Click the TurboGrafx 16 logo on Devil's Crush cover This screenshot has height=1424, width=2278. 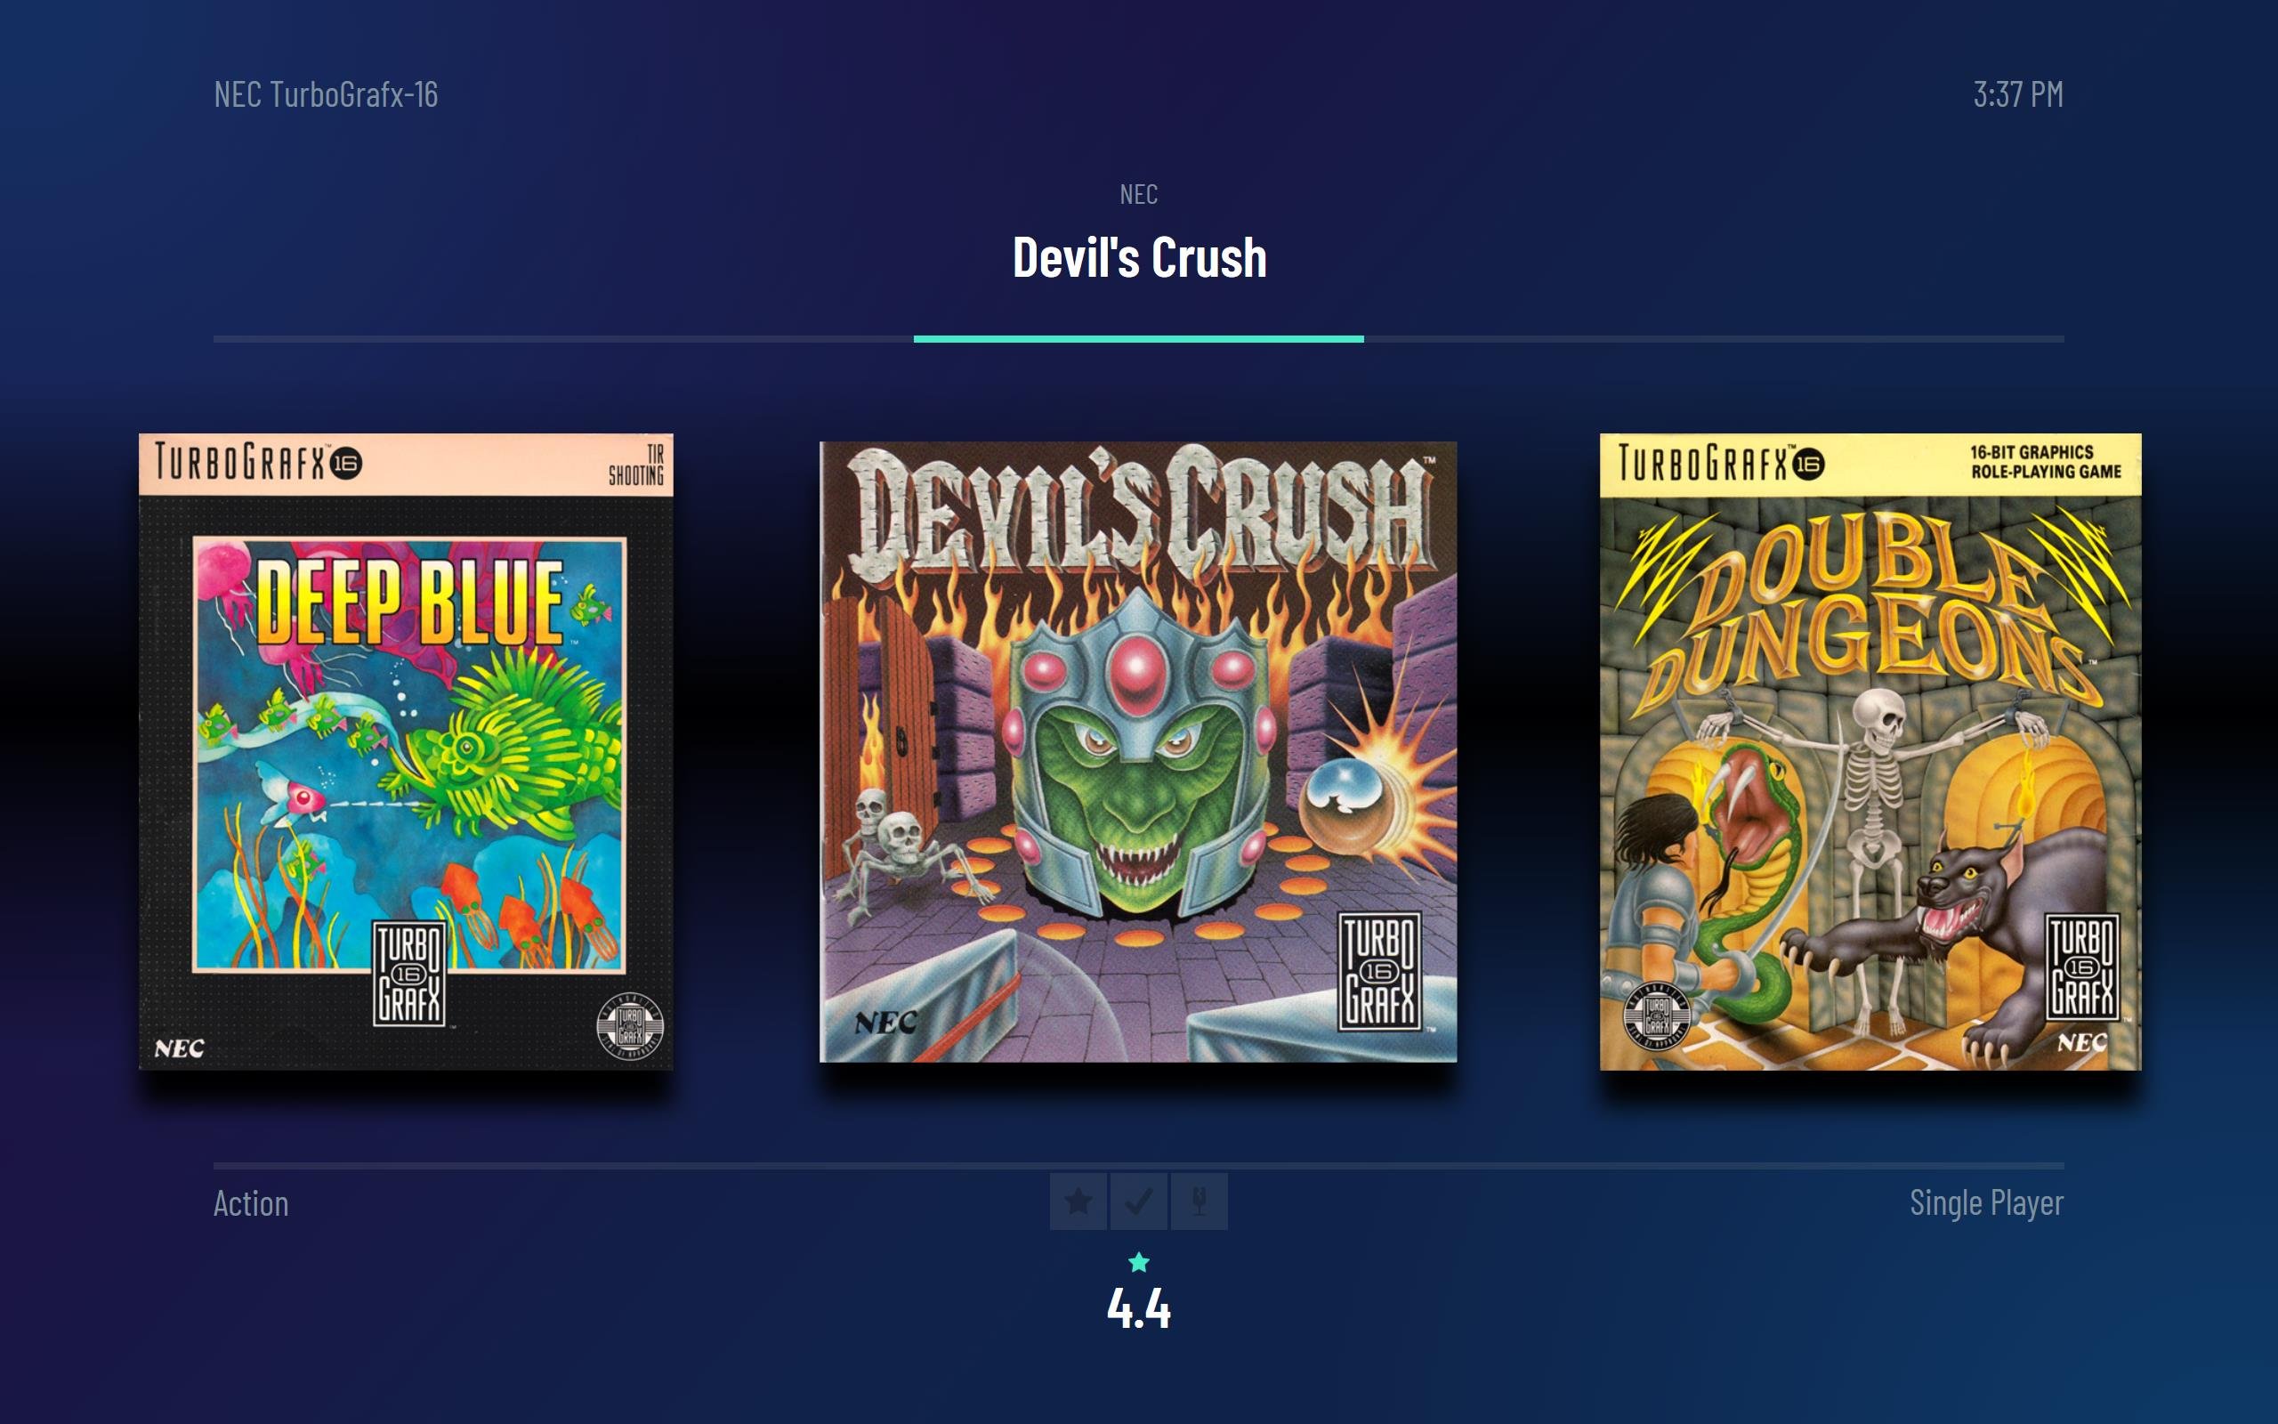1379,971
